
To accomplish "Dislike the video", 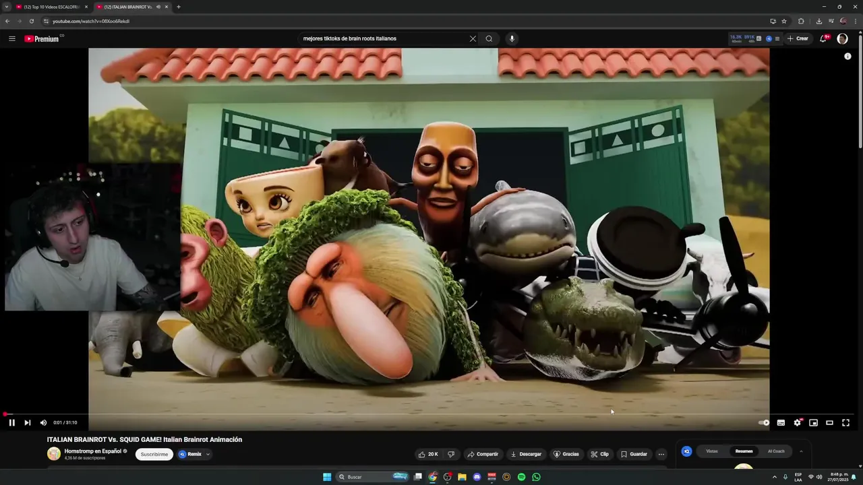I will (x=451, y=454).
